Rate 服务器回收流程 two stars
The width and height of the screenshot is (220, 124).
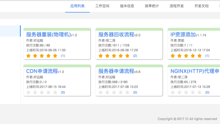pos(107,56)
